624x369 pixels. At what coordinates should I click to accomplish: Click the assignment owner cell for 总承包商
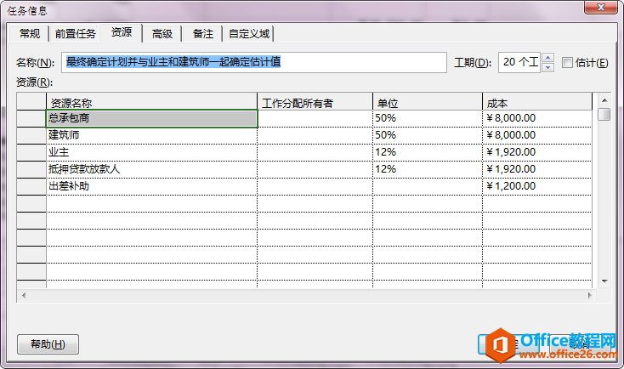tap(315, 119)
